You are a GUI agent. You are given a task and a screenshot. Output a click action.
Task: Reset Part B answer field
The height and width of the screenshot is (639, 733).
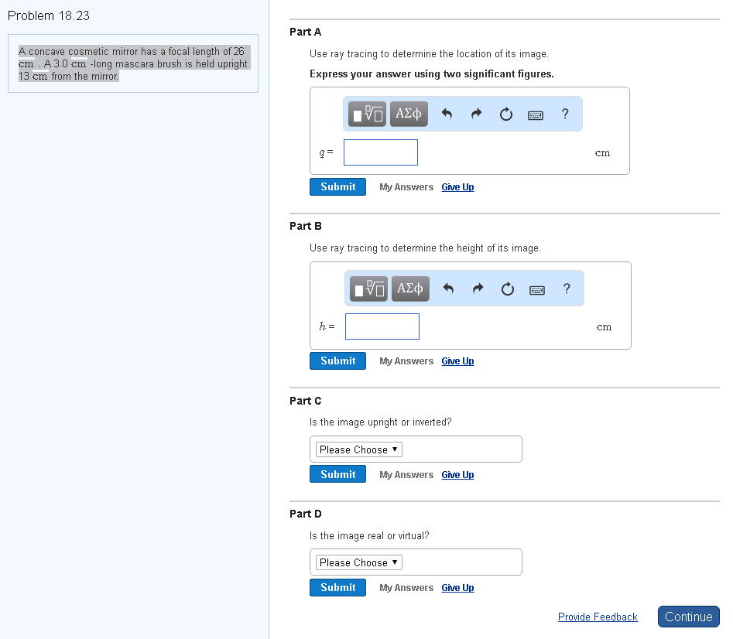click(508, 289)
